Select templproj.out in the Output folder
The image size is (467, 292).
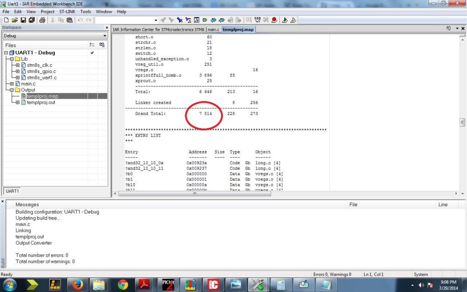click(x=41, y=102)
